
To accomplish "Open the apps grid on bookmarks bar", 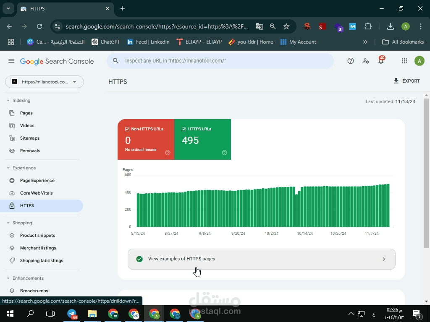I will [x=10, y=42].
